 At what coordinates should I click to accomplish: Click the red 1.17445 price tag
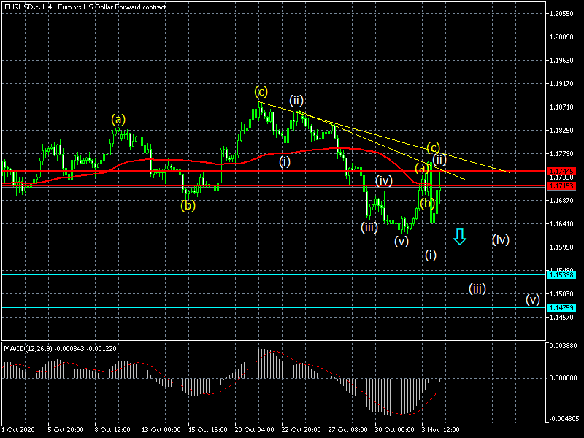coord(566,171)
